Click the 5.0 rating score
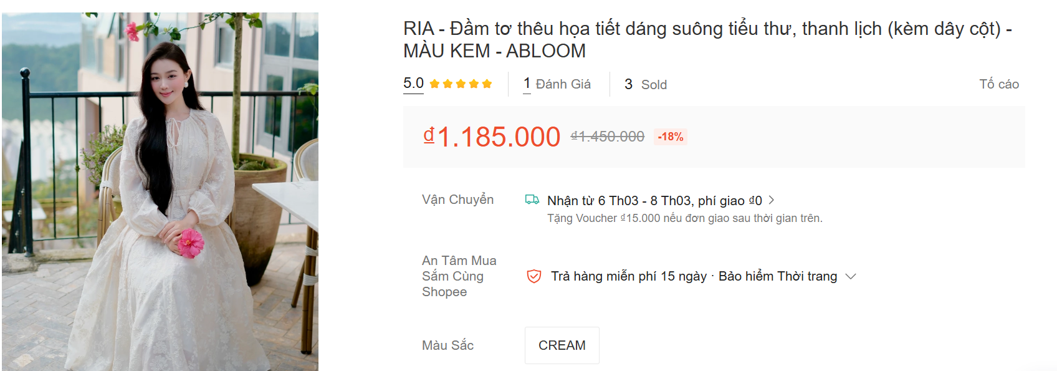Viewport: 1057px width, 371px height. coord(413,84)
